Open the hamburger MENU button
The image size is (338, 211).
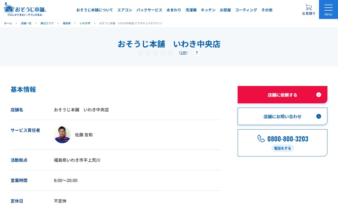coord(328,9)
